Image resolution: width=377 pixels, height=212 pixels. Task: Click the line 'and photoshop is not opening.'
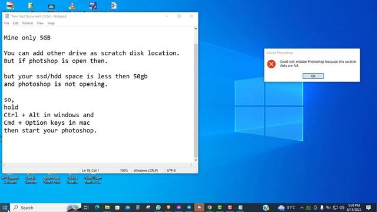click(x=55, y=84)
